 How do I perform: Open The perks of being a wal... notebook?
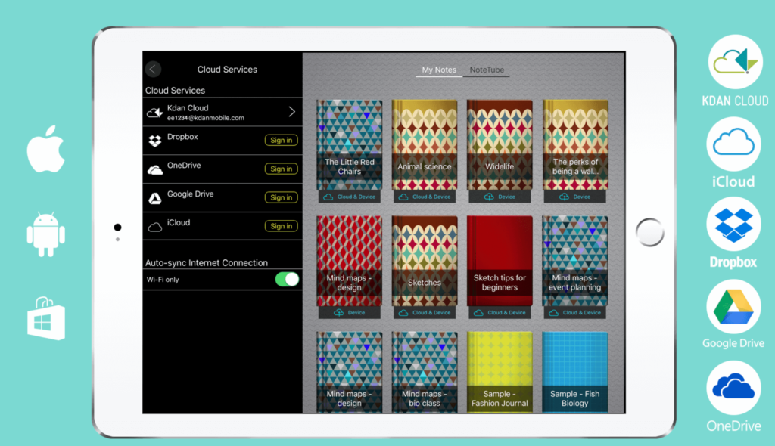575,145
